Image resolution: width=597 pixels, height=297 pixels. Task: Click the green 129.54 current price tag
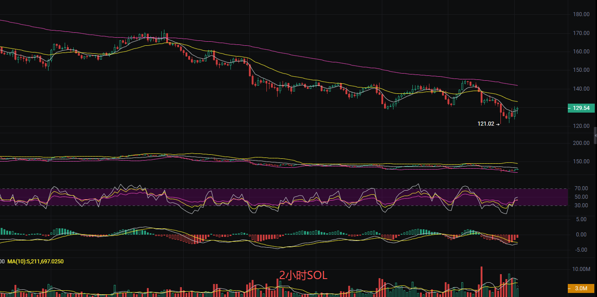pos(581,108)
